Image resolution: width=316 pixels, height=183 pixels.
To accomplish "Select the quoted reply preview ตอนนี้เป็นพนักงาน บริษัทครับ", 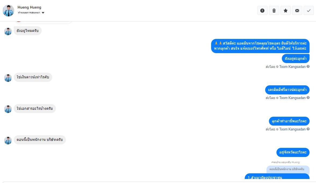I will pyautogui.click(x=288, y=169).
